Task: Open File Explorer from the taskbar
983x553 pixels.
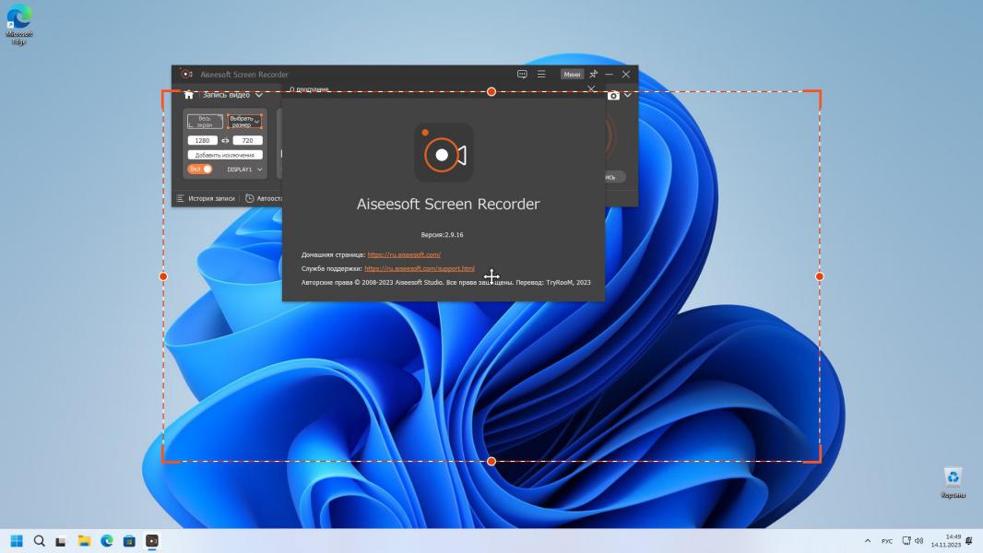Action: coord(84,541)
